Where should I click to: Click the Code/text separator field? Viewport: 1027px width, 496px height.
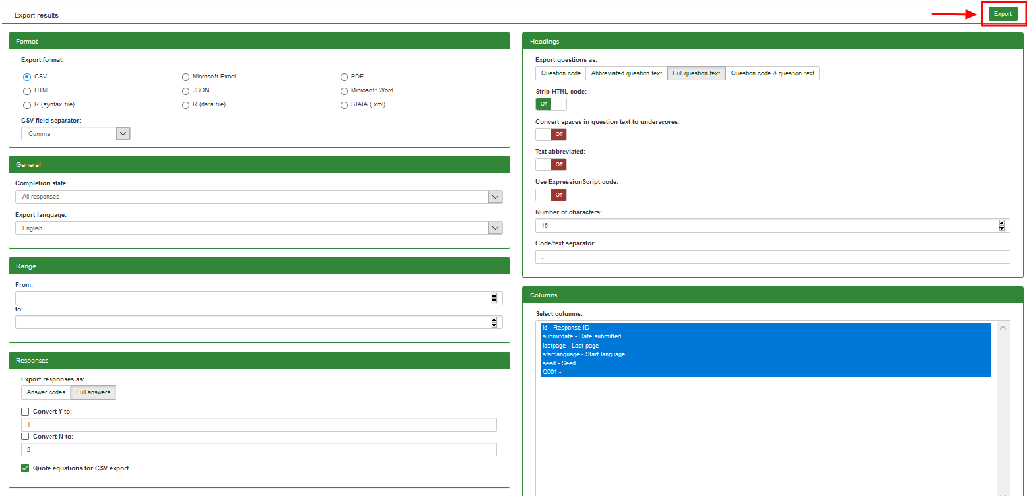point(773,257)
